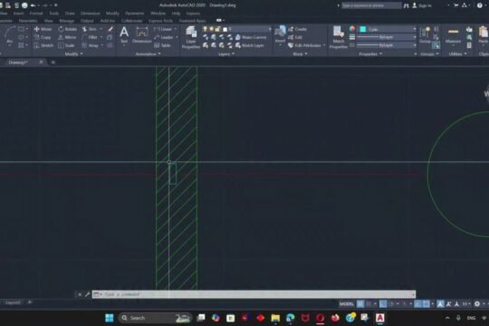
Task: Pick the Mirror tool
Action: point(67,37)
